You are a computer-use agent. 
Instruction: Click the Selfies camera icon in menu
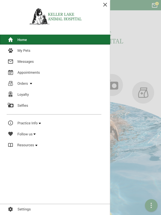click(10, 105)
